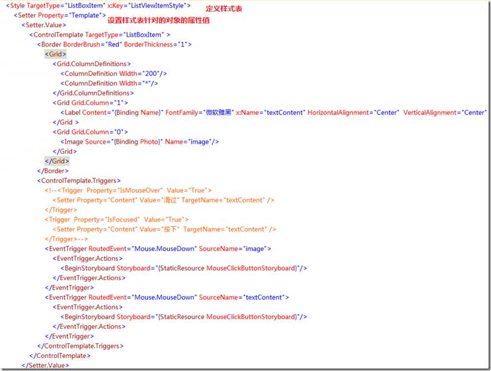
Task: Click EventTrigger line with SourceName="image"
Action: 158,249
